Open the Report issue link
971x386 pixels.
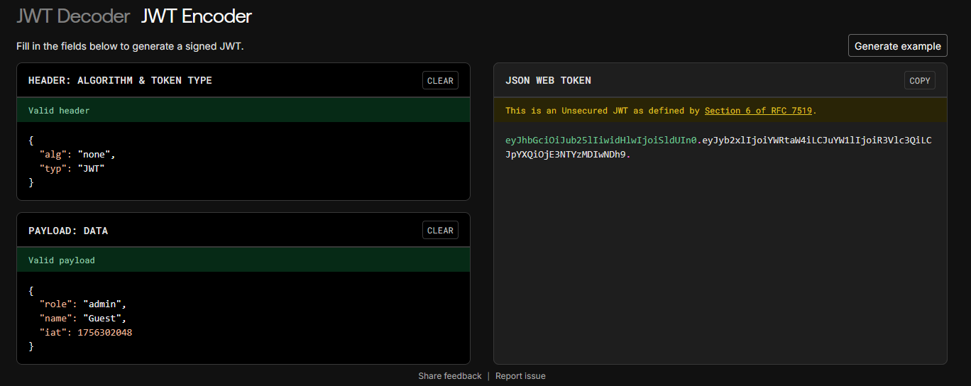tap(520, 376)
